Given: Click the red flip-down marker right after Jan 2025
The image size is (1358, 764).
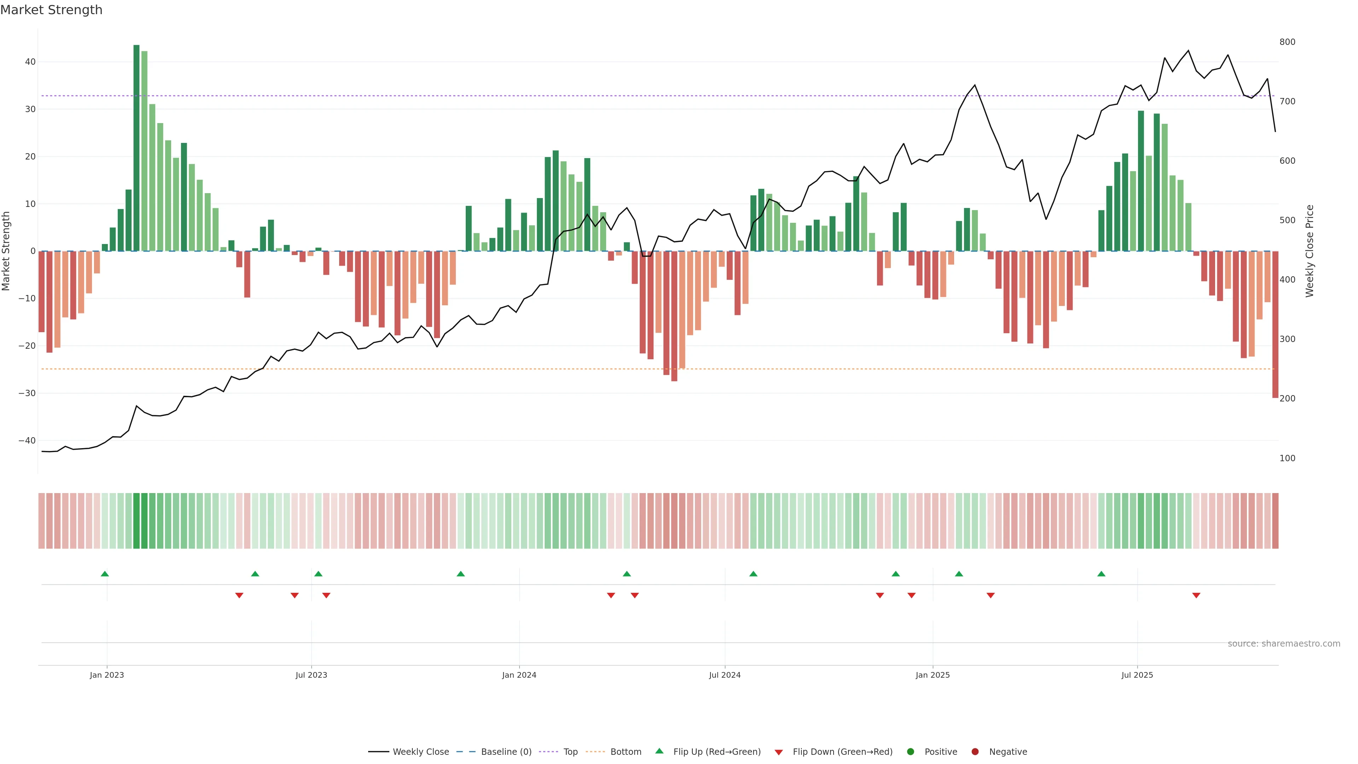Looking at the screenshot, I should point(991,595).
